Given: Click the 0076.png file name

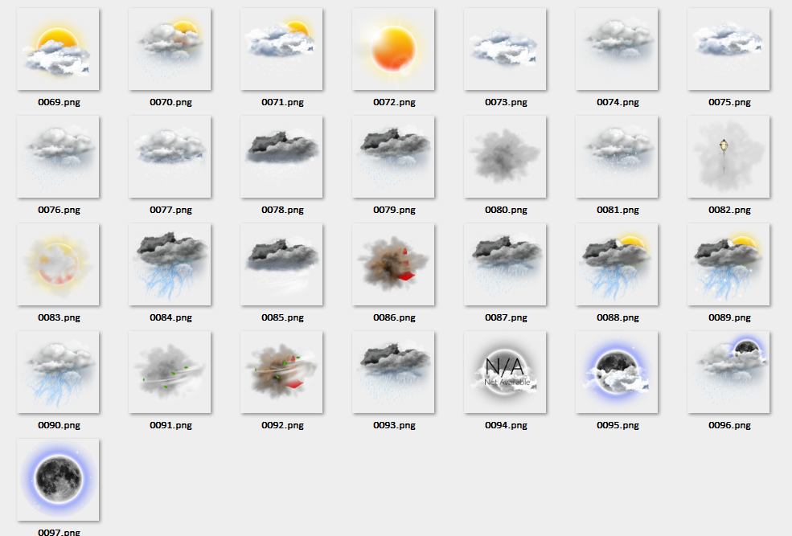Looking at the screenshot, I should pos(59,210).
